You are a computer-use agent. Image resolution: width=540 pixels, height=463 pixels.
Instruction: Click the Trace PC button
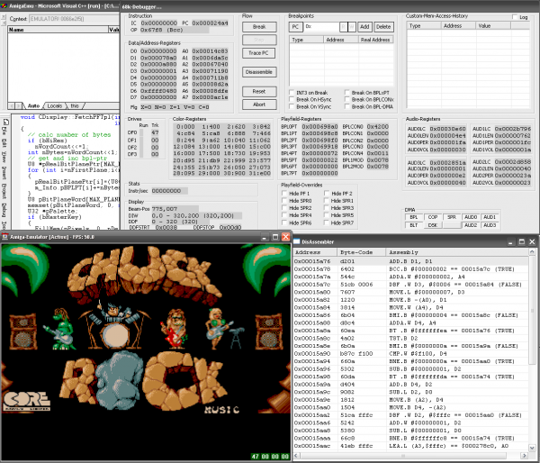pyautogui.click(x=259, y=53)
